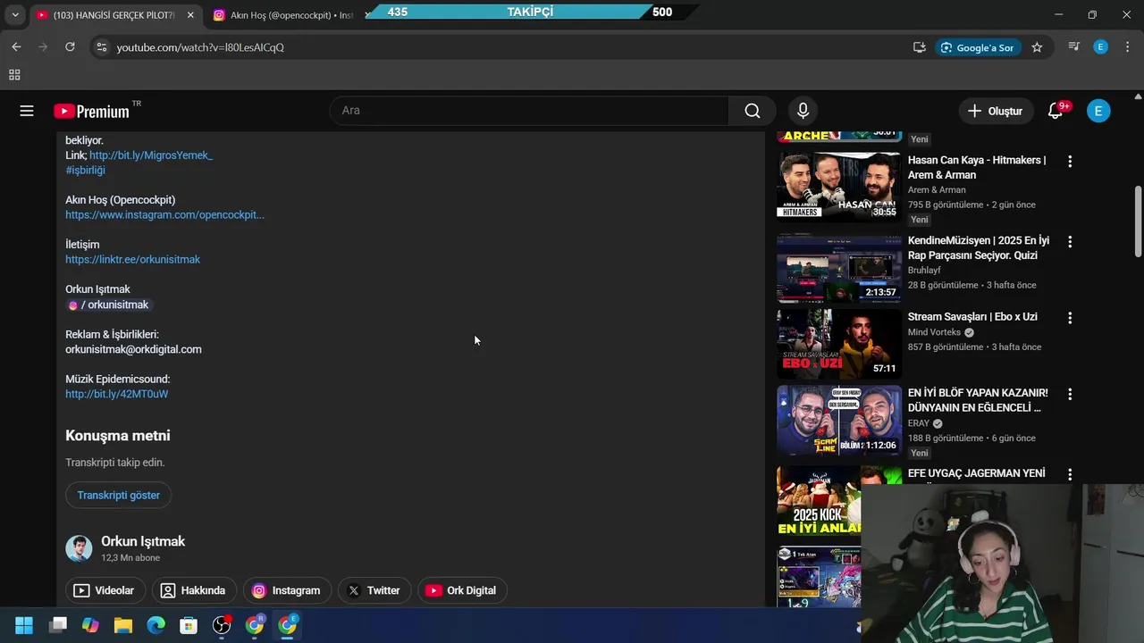Click Oluştur create button
1144x643 pixels.
pyautogui.click(x=996, y=111)
